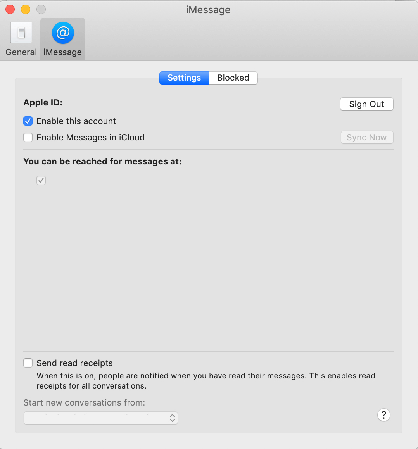The image size is (418, 449).
Task: Click the 'Start new conversations from:' label
Action: pos(84,402)
